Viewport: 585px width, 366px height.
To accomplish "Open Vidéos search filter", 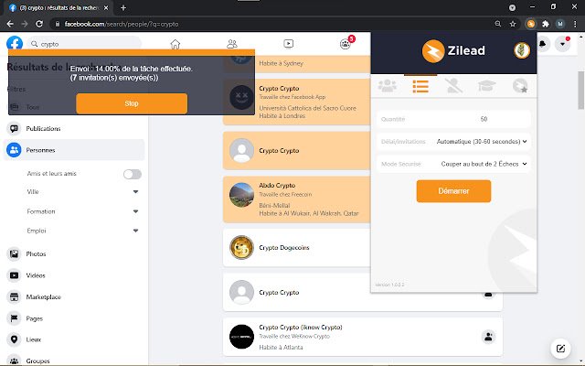I will (x=74, y=275).
